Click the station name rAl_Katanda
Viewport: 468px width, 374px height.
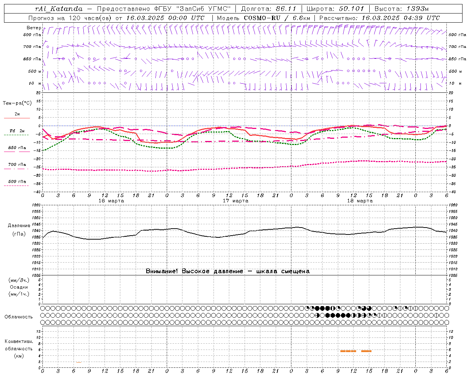[59, 9]
